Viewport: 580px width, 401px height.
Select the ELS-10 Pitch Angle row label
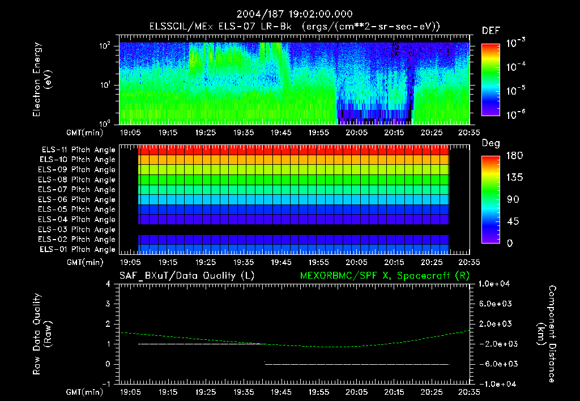pyautogui.click(x=77, y=160)
